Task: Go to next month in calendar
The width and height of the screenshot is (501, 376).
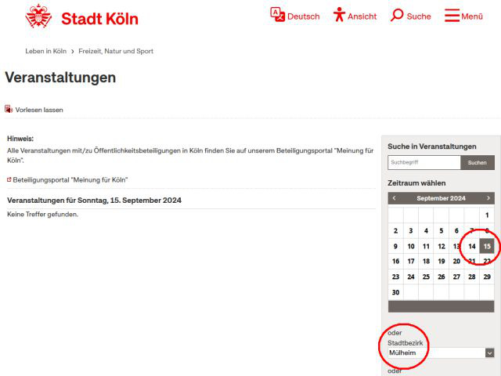Action: [488, 198]
